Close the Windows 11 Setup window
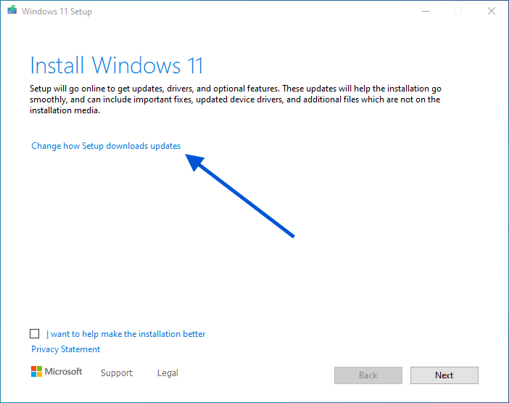Image resolution: width=509 pixels, height=403 pixels. [x=492, y=11]
